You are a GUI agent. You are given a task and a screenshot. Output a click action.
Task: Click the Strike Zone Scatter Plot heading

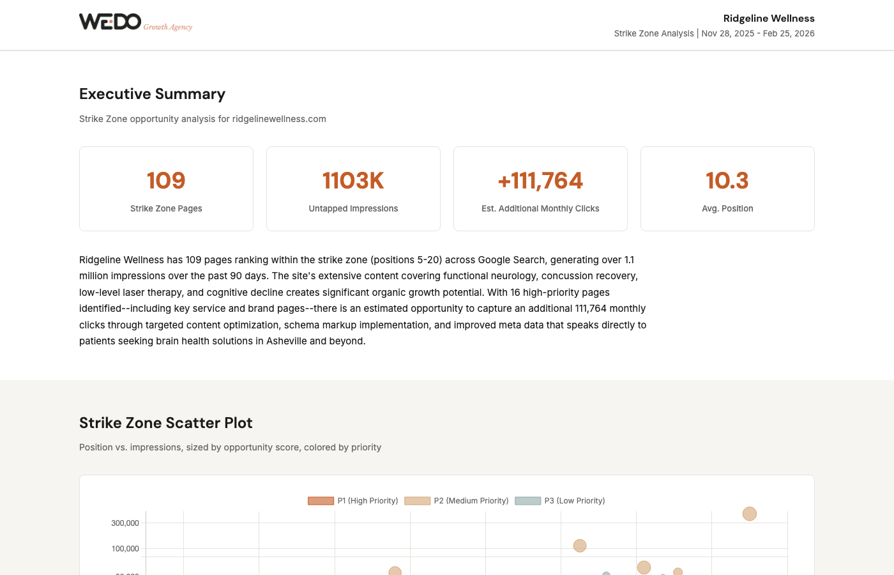click(165, 423)
